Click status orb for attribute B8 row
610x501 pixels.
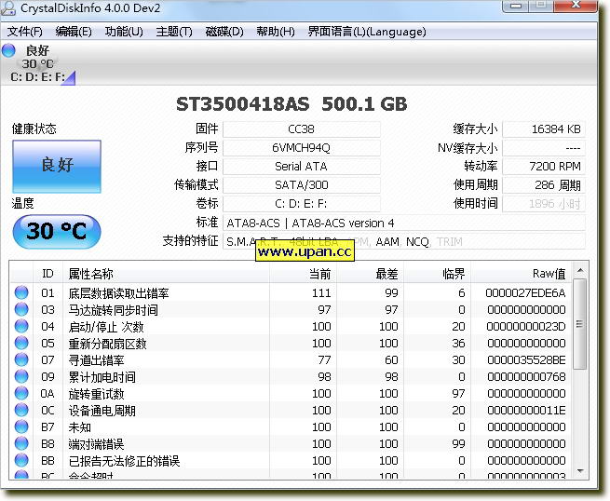pos(21,443)
